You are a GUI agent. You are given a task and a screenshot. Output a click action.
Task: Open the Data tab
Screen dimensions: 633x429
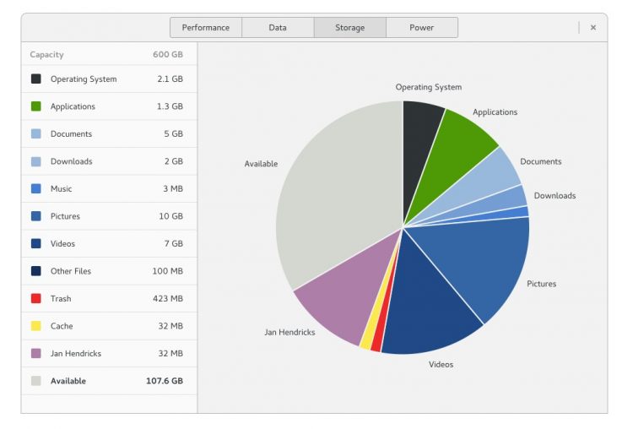(278, 28)
